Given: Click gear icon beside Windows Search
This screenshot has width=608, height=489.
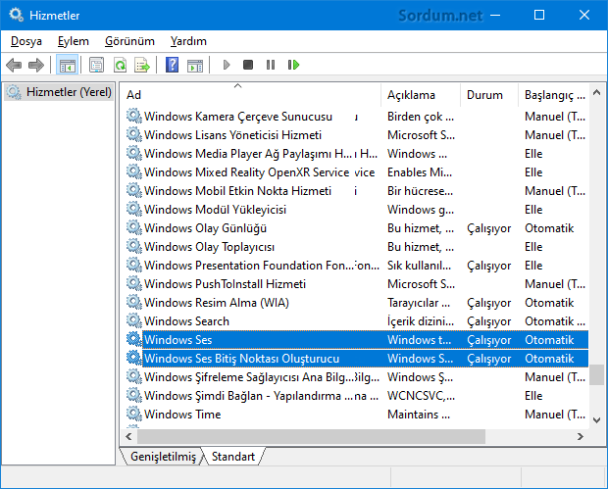Looking at the screenshot, I should pyautogui.click(x=134, y=320).
